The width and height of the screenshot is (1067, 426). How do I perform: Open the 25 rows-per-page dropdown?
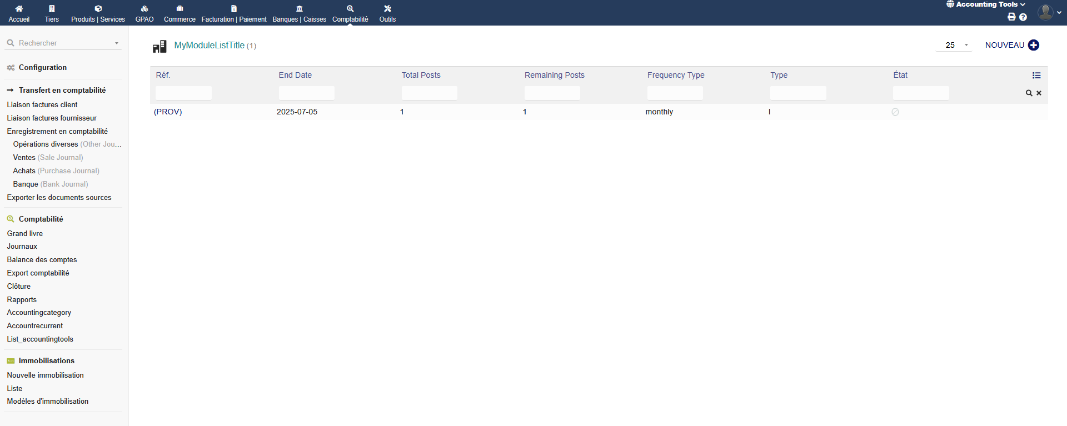coord(954,46)
